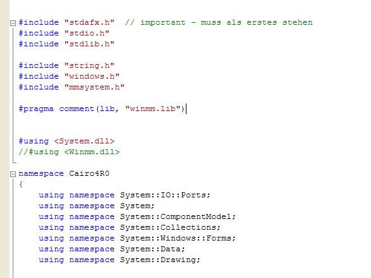Click the System::IO::Ports using line
371x278 pixels.
[124, 195]
